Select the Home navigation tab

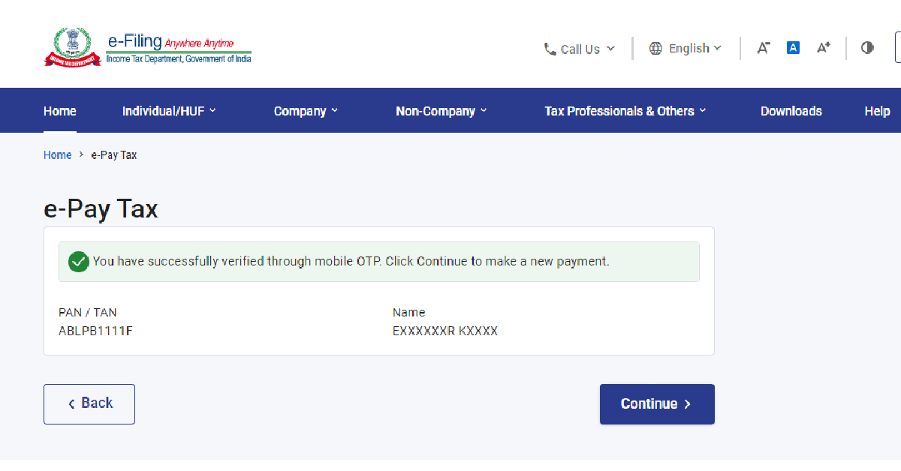[60, 111]
